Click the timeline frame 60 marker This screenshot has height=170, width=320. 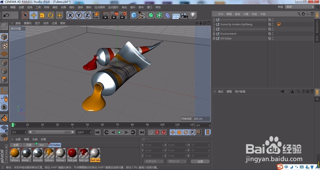102,125
